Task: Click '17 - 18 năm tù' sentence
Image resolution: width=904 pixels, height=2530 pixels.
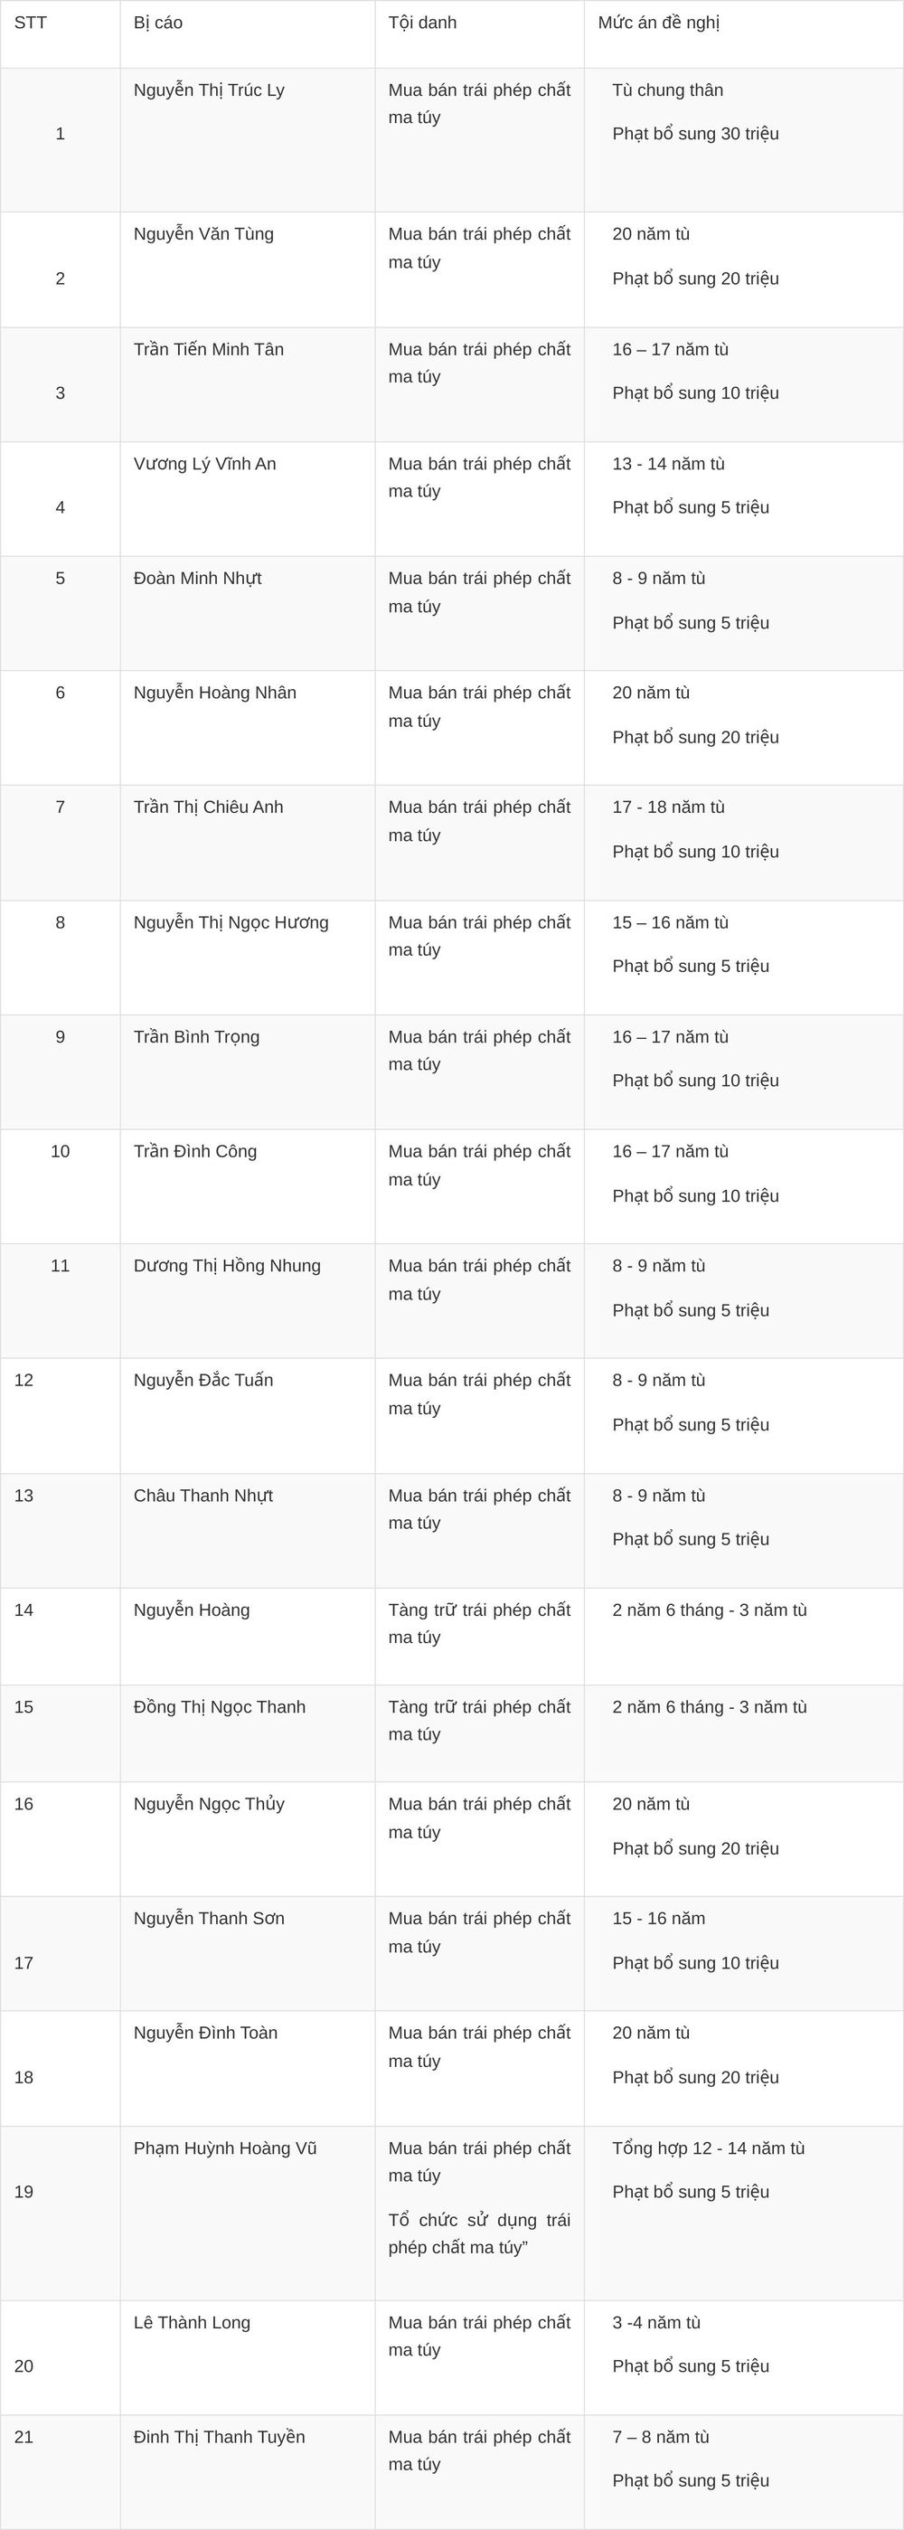Action: tap(668, 807)
